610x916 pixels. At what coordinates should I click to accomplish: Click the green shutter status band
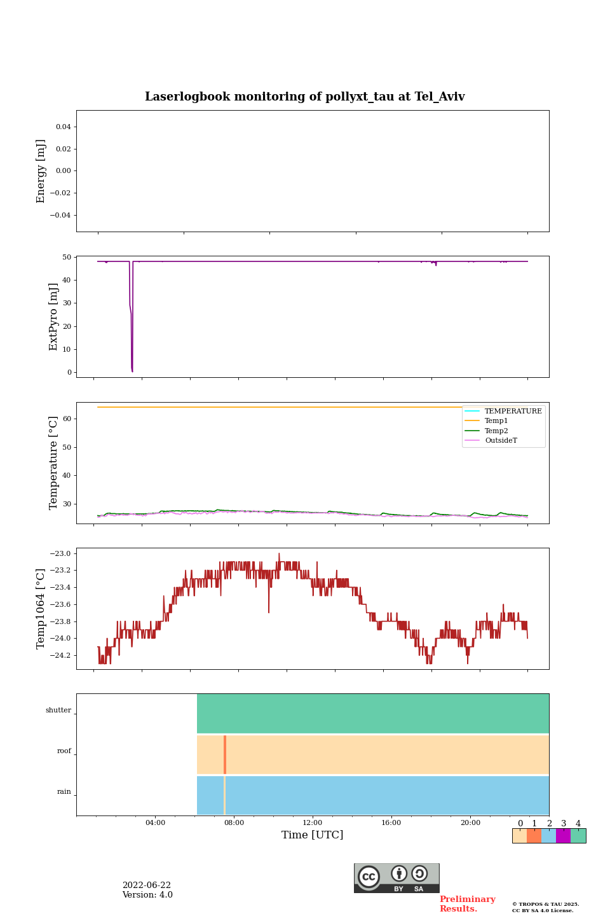pos(373,714)
